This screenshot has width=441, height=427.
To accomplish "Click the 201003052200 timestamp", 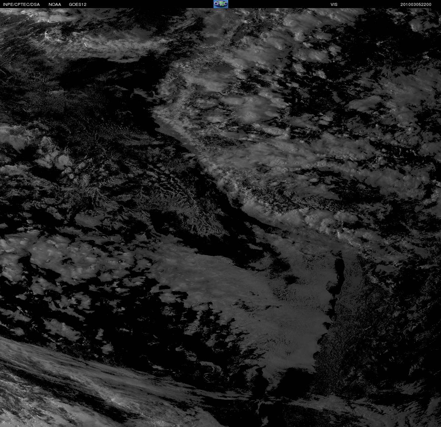I will pos(416,4).
